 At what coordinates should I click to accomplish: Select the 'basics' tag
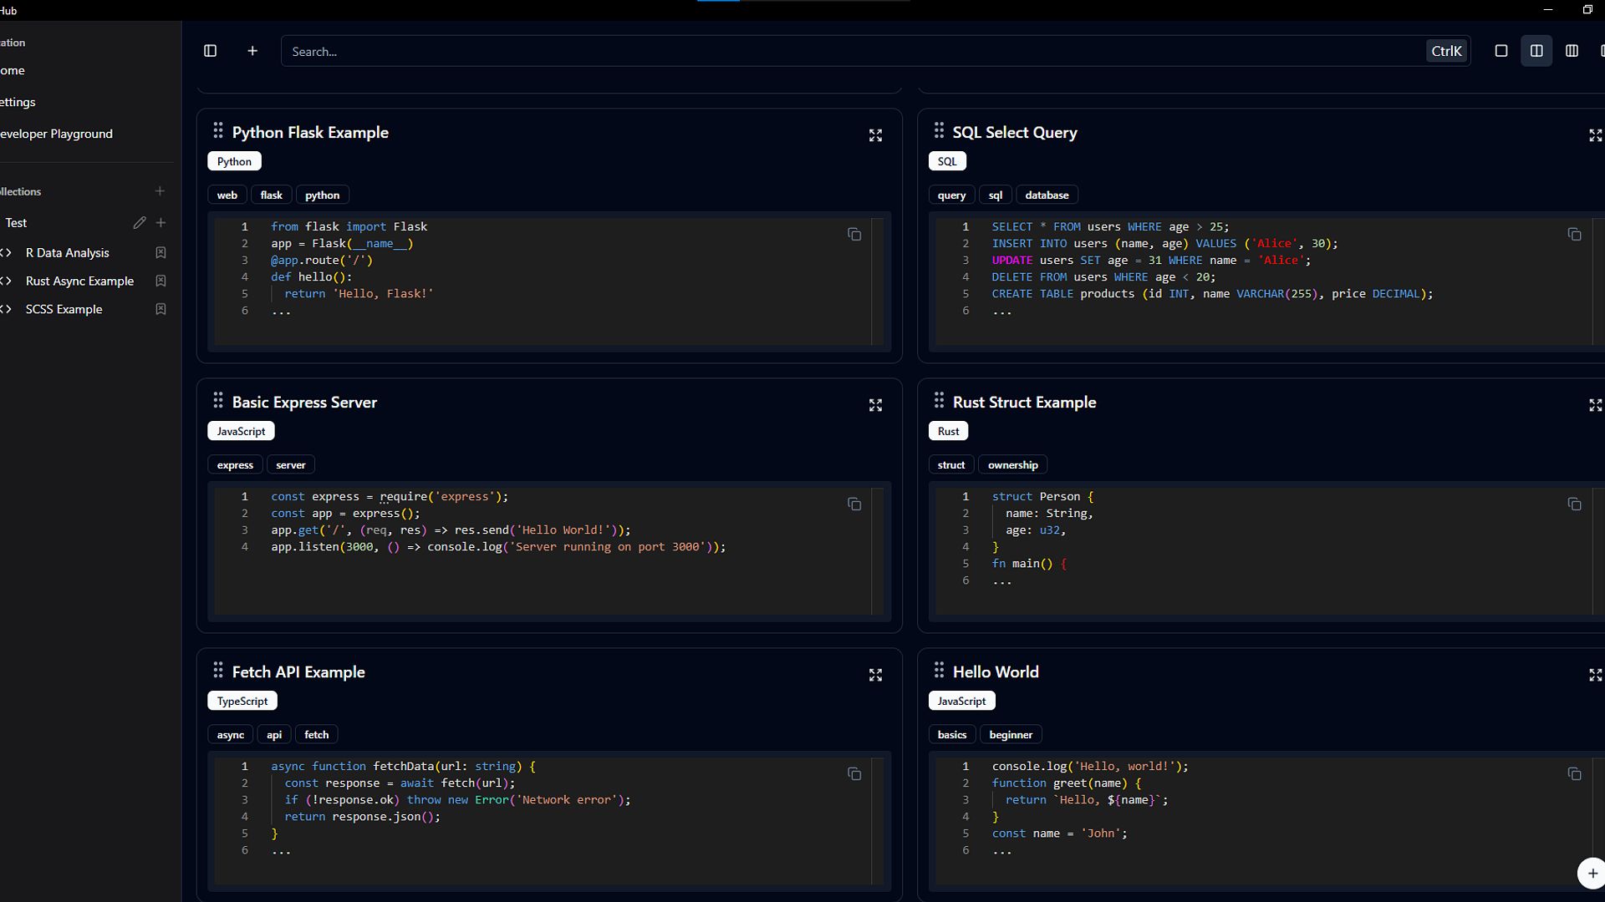(x=952, y=735)
